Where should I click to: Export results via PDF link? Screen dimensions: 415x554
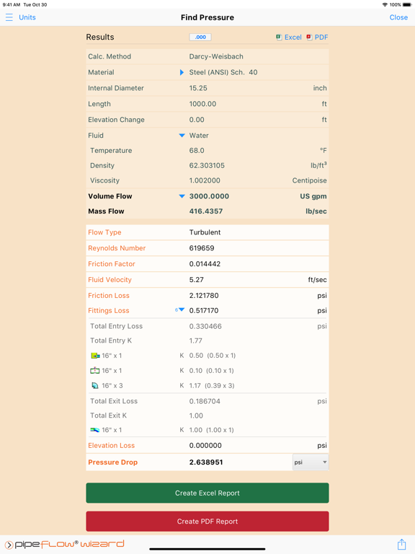tap(321, 37)
